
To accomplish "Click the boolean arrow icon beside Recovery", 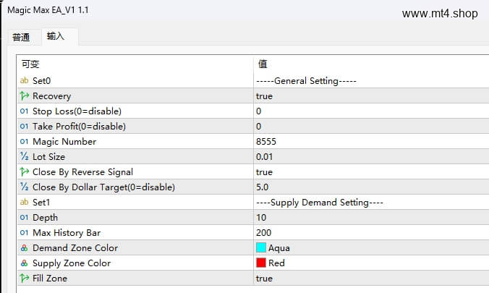I will 24,95.
